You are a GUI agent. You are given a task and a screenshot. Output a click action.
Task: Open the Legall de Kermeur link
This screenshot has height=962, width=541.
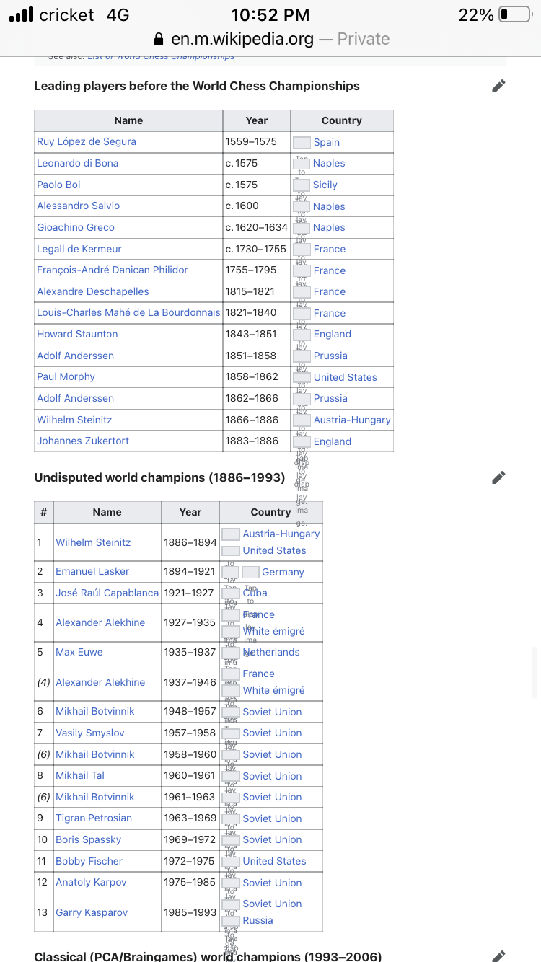[79, 249]
